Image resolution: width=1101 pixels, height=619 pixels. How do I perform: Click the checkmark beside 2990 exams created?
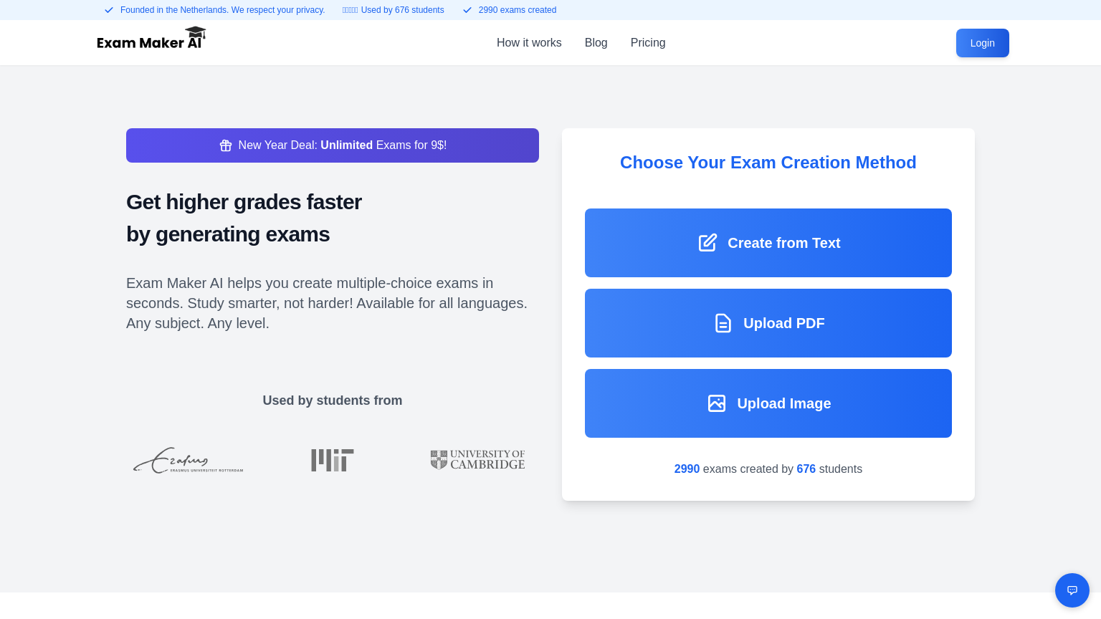pos(467,10)
